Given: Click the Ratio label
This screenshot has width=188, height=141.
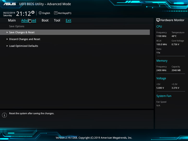Looking at the screenshot, I should coord(159,49).
